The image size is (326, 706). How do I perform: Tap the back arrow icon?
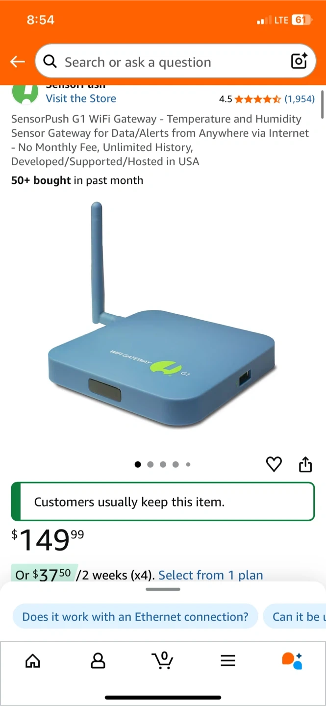(x=18, y=61)
